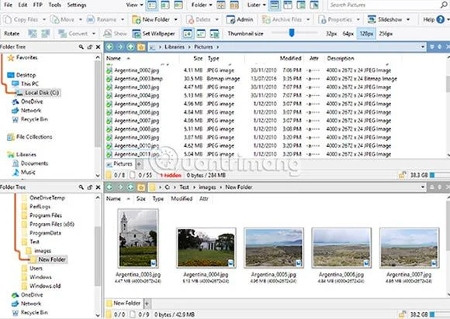Select file Argentina_0008.jpg in list

tap(137, 129)
